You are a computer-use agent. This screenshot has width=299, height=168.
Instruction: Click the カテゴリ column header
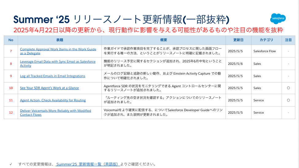[x=266, y=40]
